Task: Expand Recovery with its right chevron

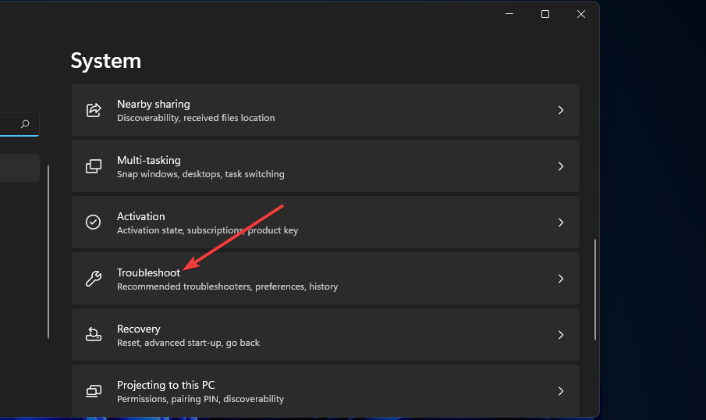Action: [560, 335]
